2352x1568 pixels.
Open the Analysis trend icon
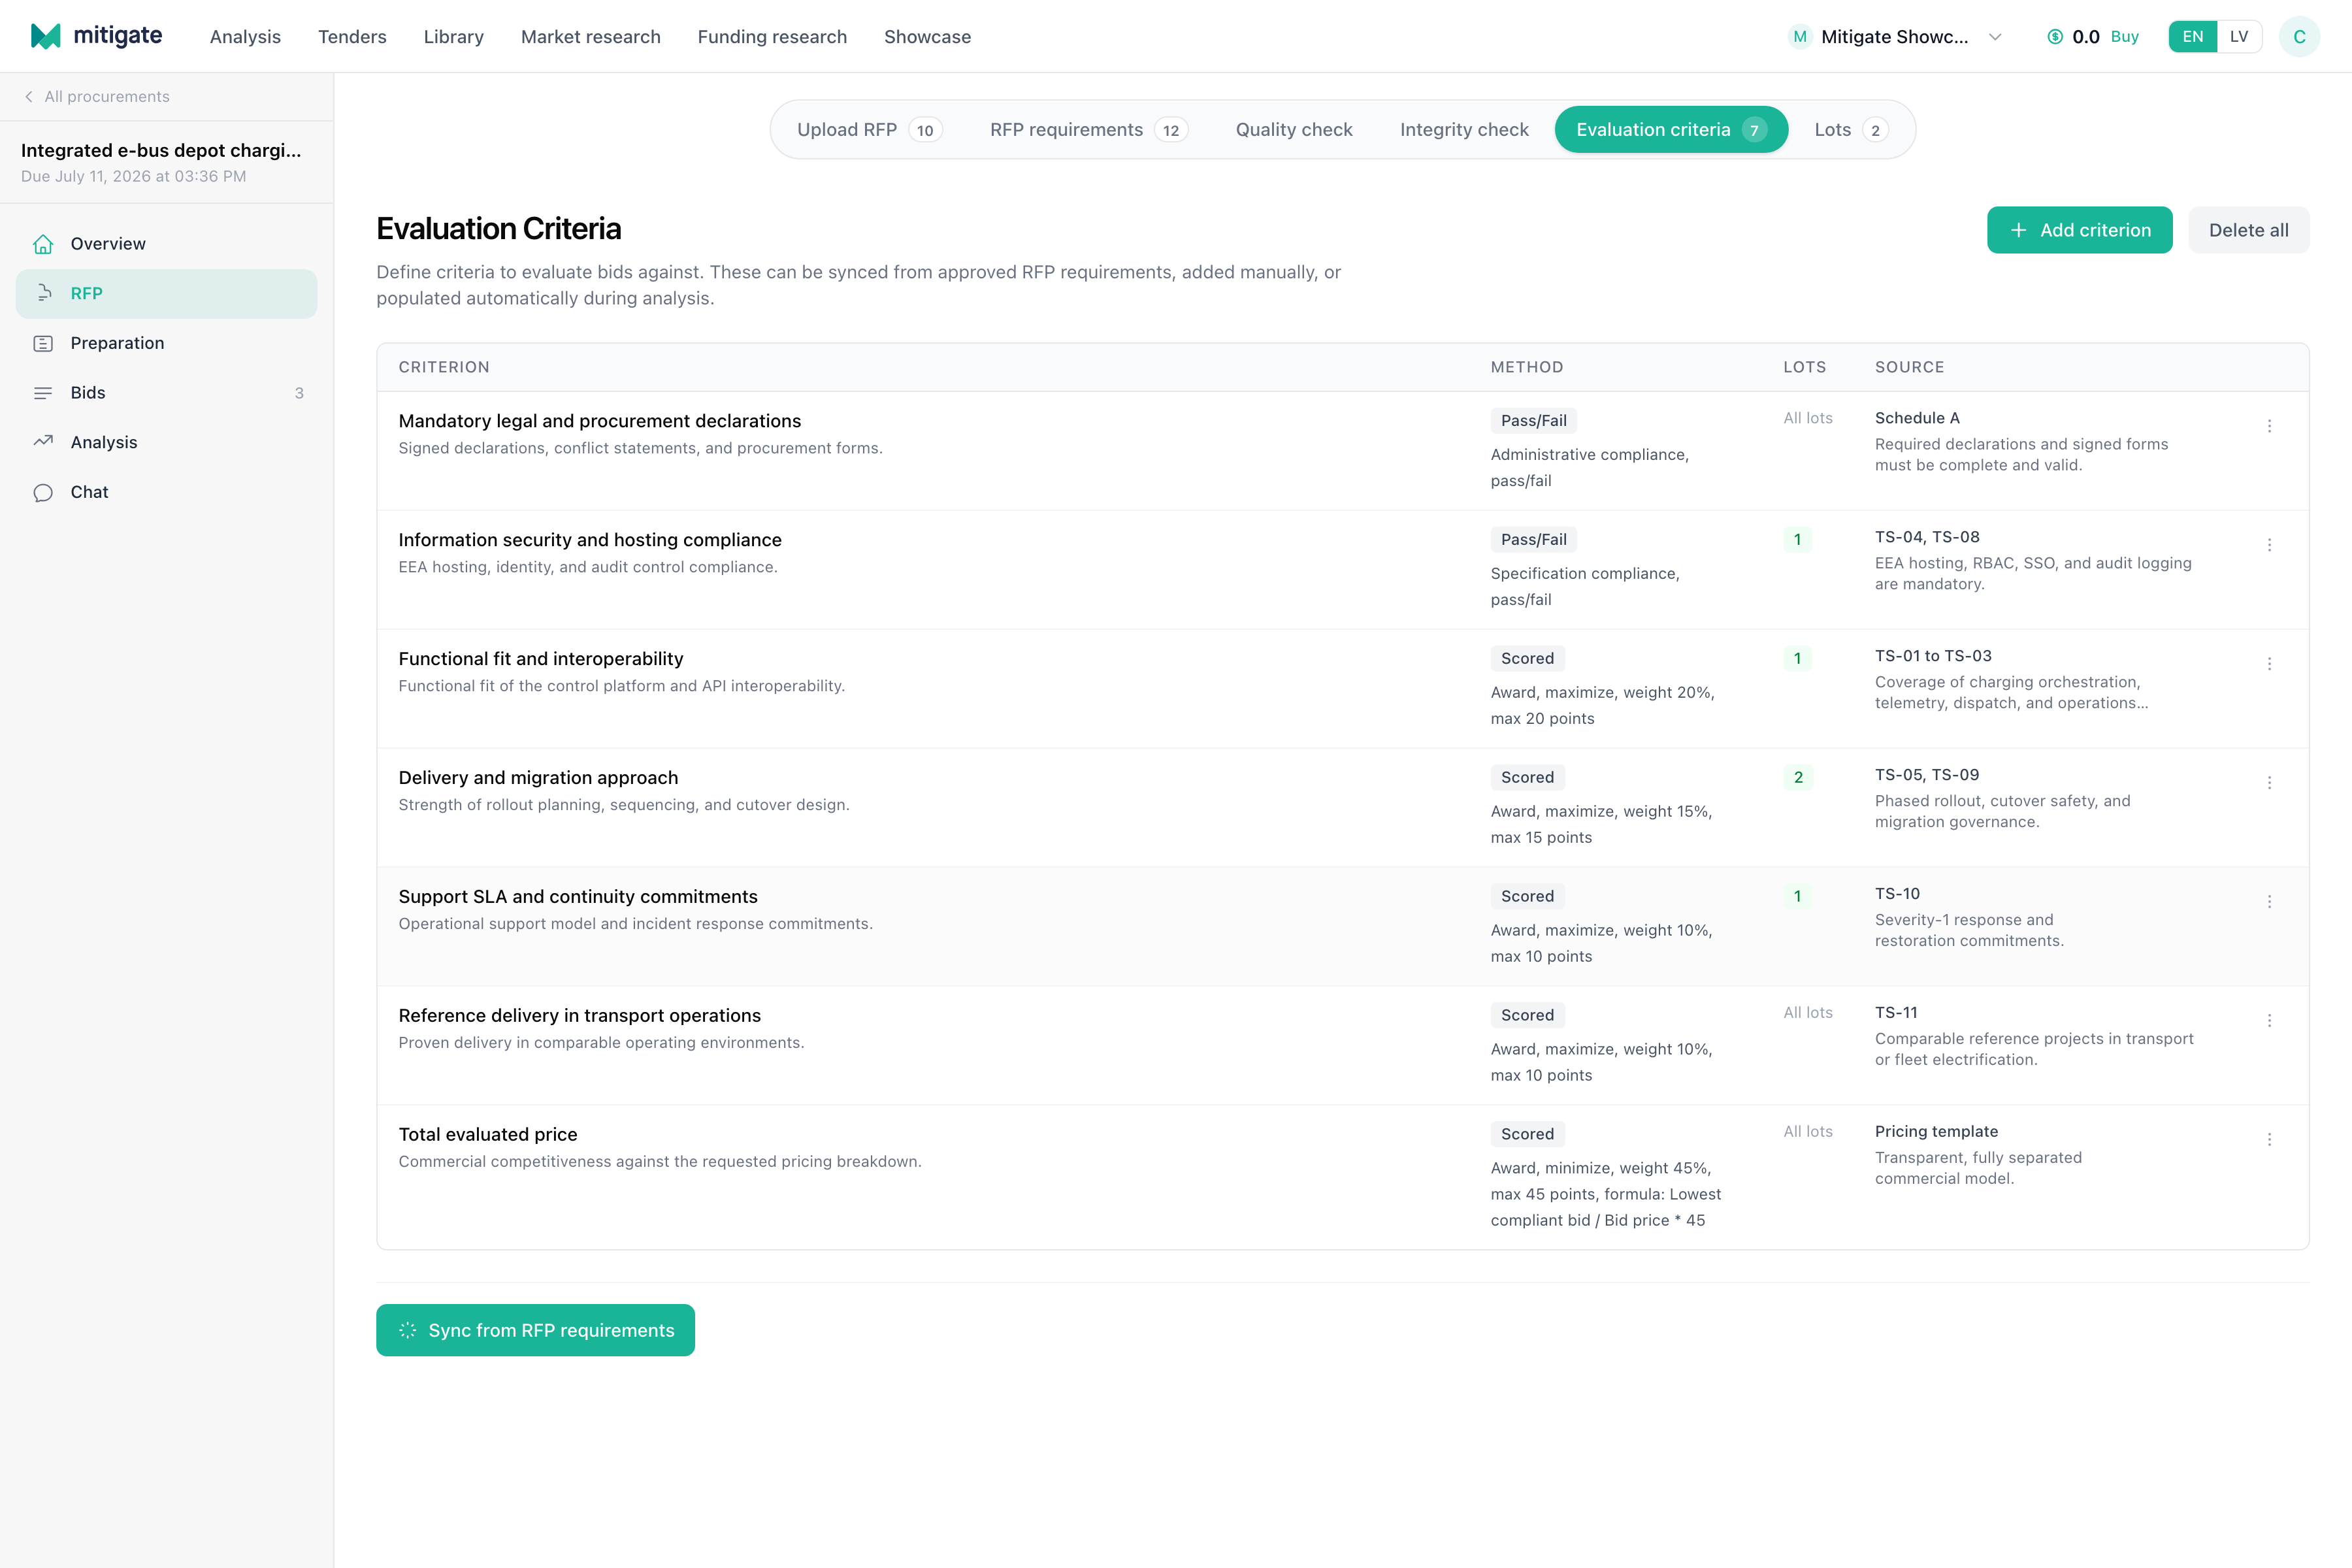[43, 442]
